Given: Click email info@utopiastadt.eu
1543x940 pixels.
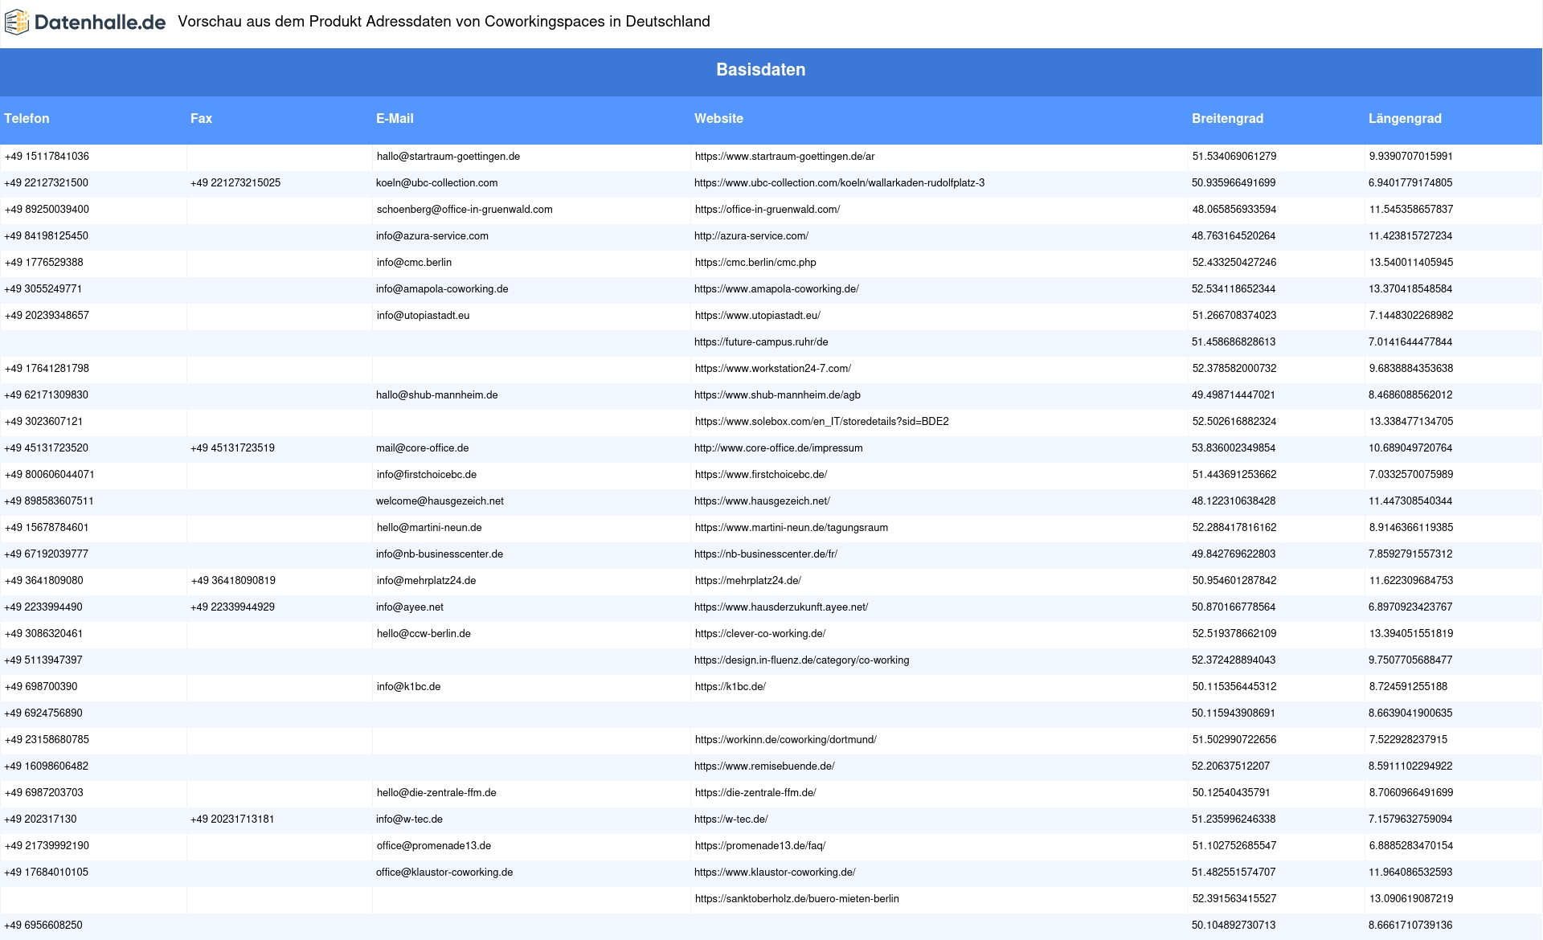Looking at the screenshot, I should [423, 316].
